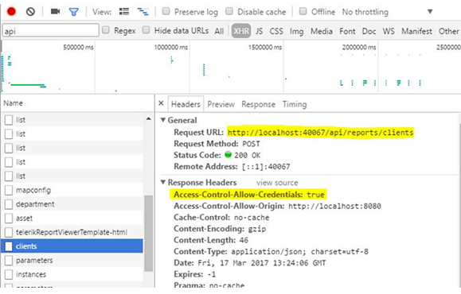Screen dimensions: 461x294
Task: Enable Preserve log checkbox
Action: (x=166, y=11)
